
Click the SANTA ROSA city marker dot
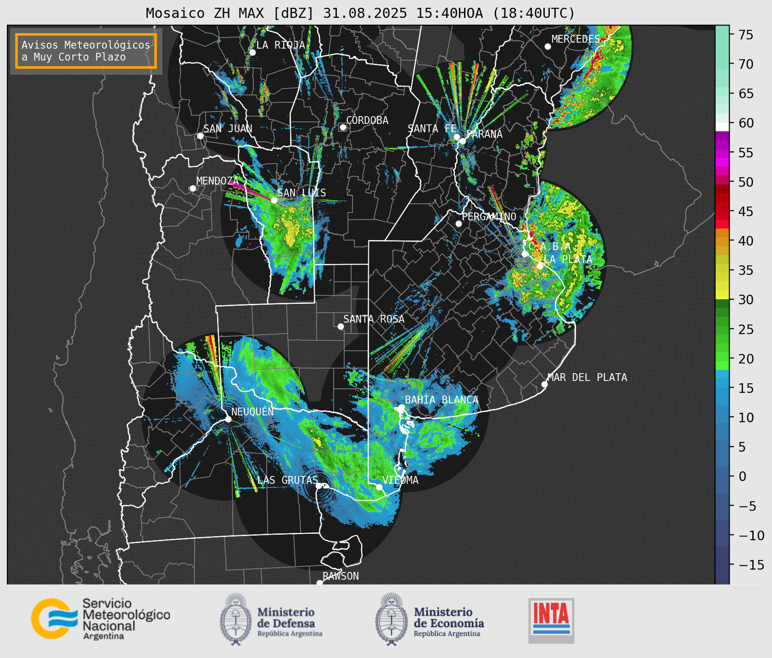(340, 326)
